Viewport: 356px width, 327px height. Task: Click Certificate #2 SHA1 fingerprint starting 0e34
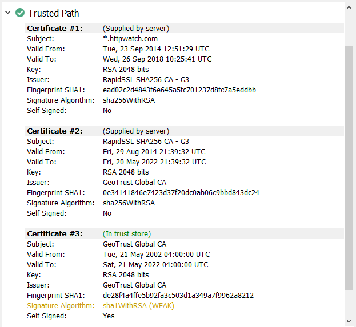(x=181, y=192)
